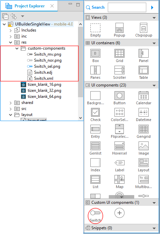Expand the shared folder

point(10,103)
